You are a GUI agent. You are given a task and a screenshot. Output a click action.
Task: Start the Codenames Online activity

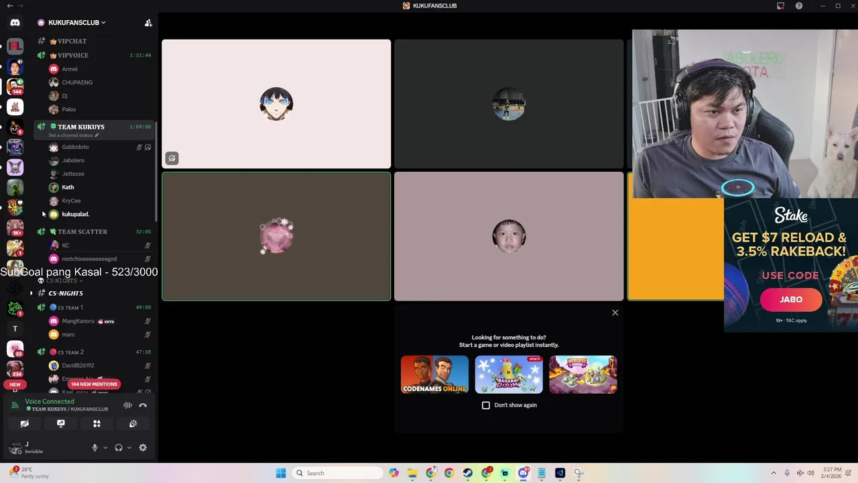pyautogui.click(x=434, y=374)
